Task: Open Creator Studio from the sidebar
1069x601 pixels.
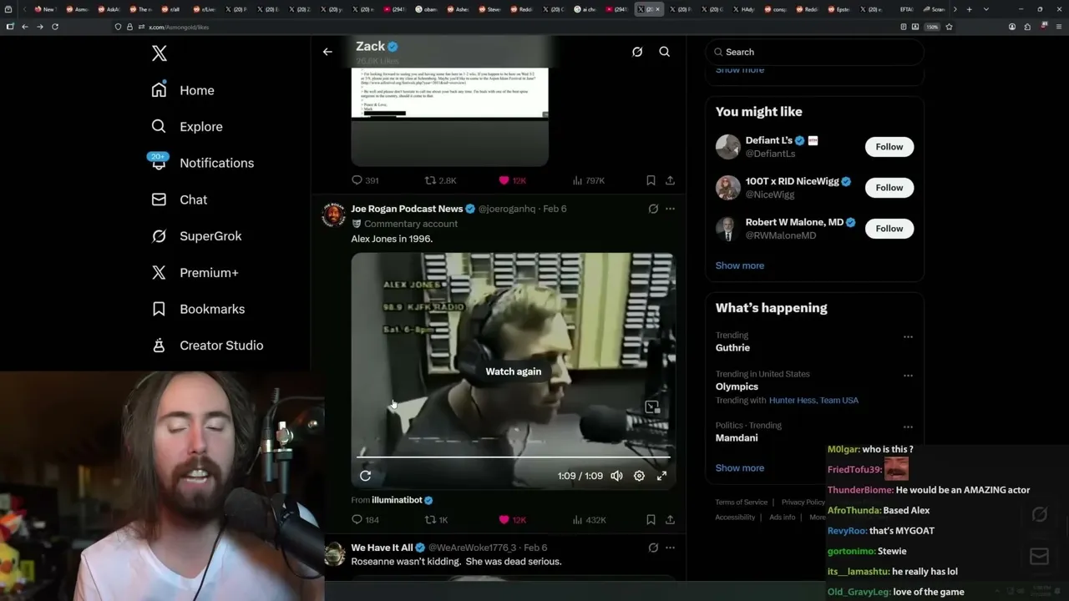Action: point(207,346)
